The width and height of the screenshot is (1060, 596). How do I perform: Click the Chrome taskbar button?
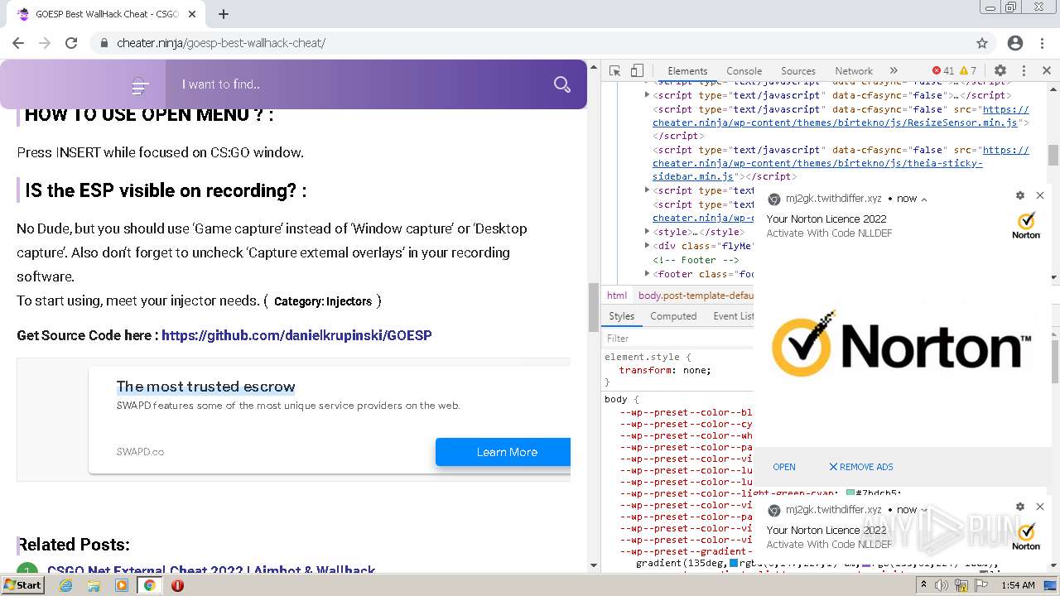150,585
